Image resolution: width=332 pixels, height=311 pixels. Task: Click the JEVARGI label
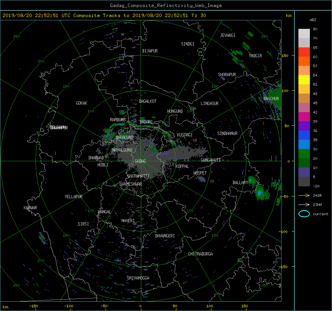(228, 36)
